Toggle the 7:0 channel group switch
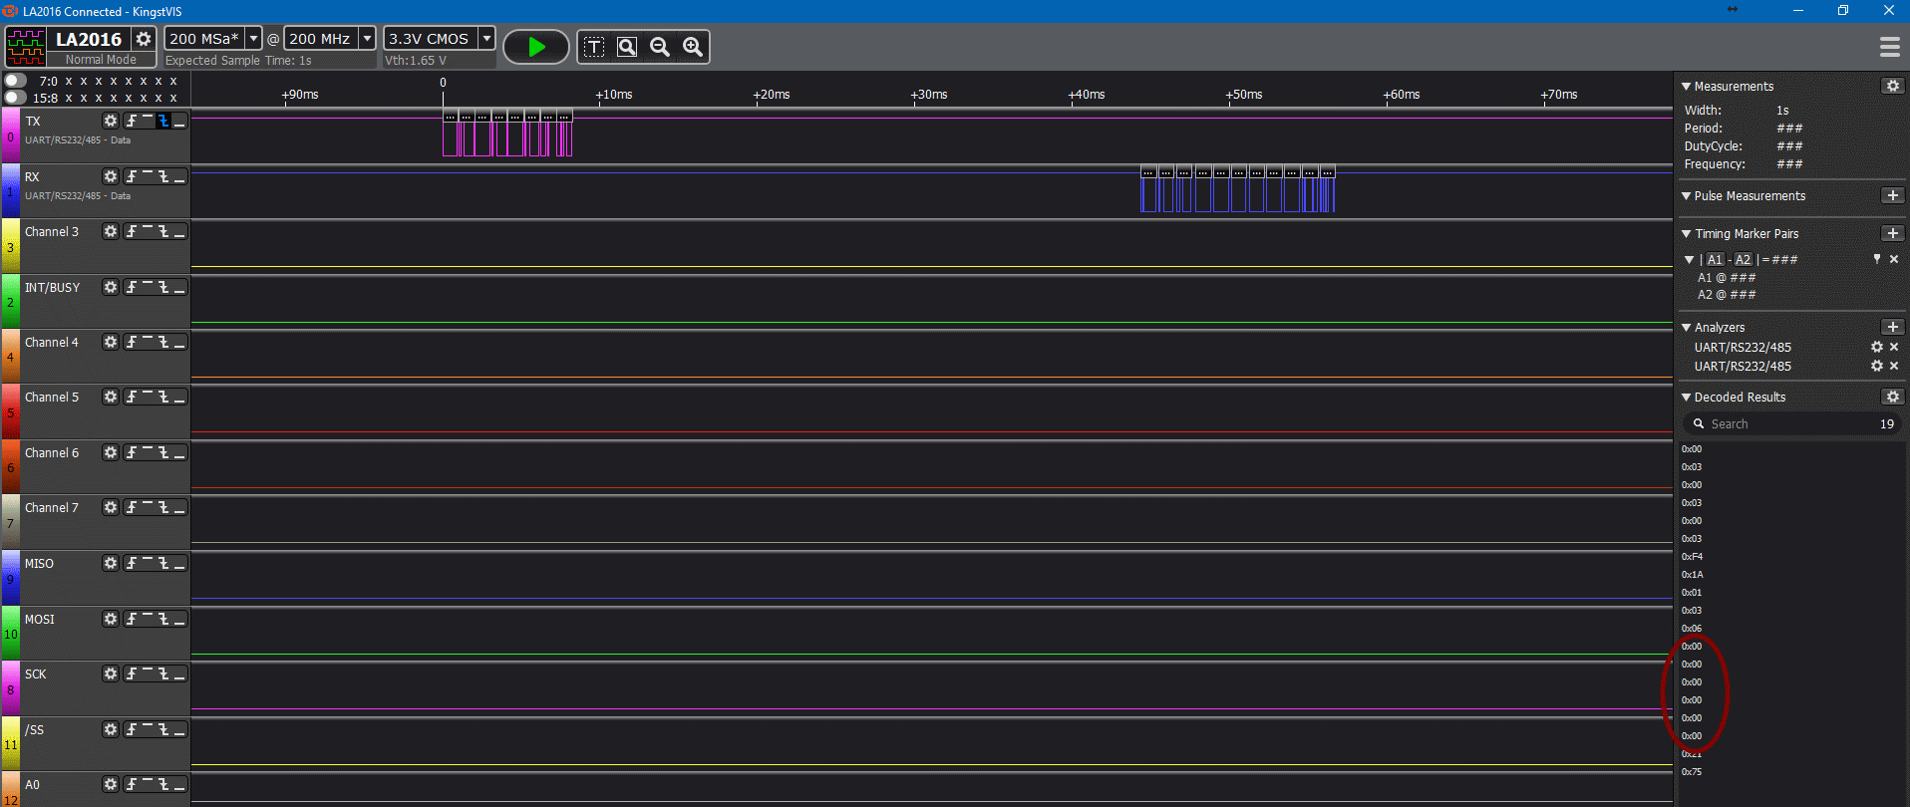The height and width of the screenshot is (807, 1910). (15, 81)
